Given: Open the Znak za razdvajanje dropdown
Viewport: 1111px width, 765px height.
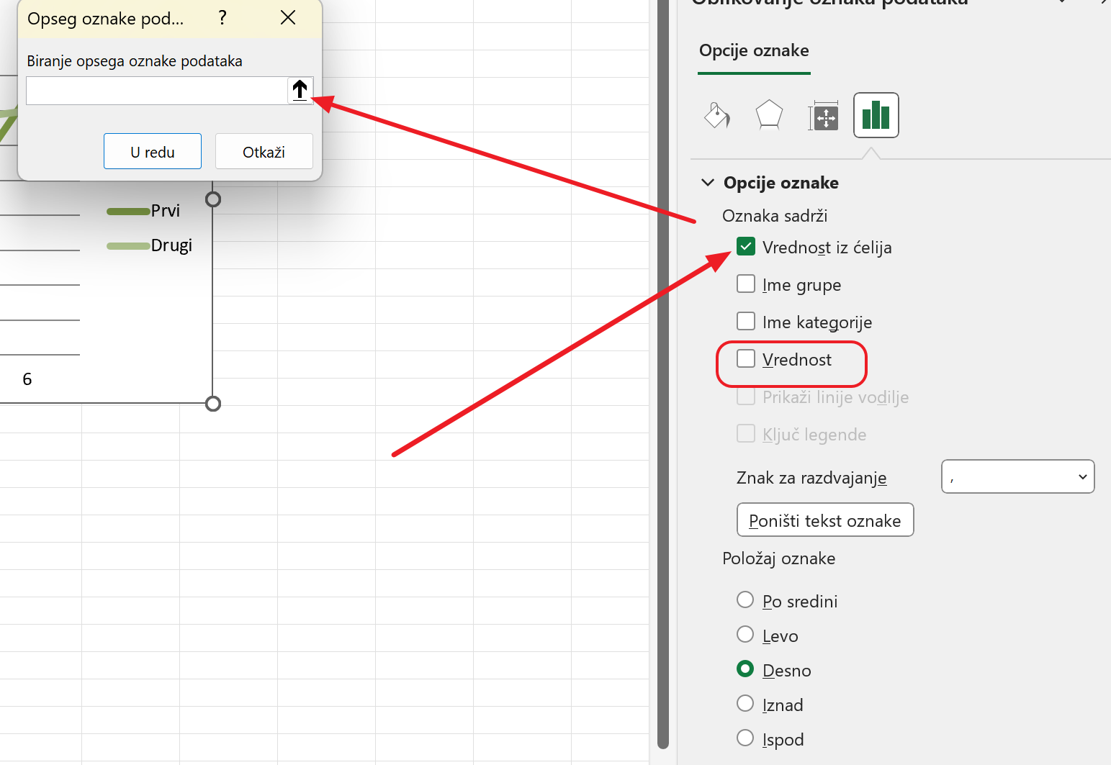Looking at the screenshot, I should point(1017,477).
